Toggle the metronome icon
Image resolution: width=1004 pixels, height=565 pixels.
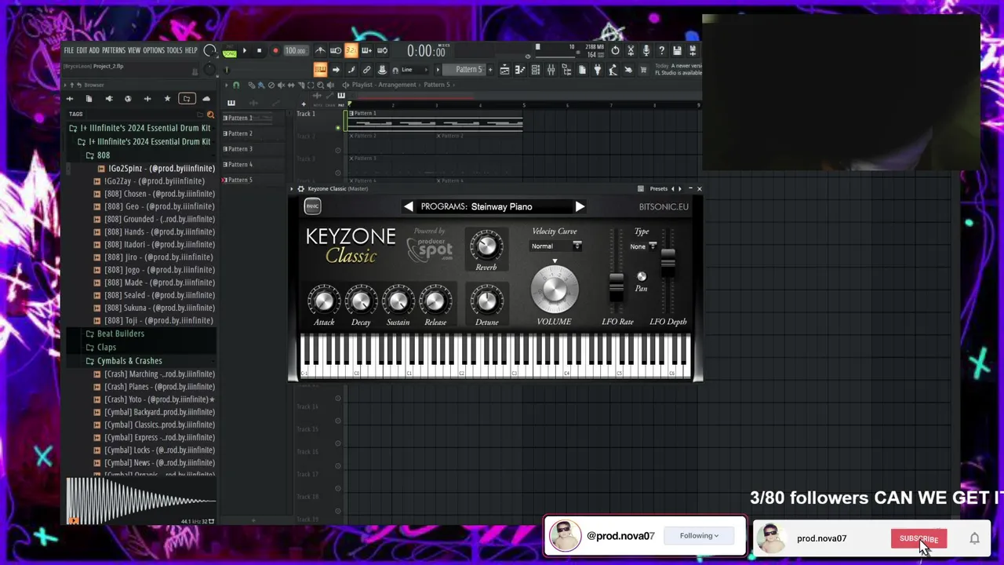[320, 51]
